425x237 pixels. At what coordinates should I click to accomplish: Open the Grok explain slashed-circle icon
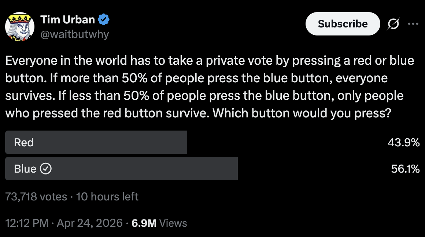(393, 24)
